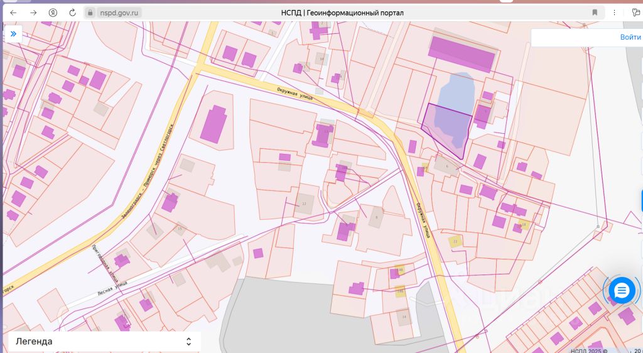Click the browser Forward arrow
Viewport: 643px width, 353px height.
tap(33, 13)
